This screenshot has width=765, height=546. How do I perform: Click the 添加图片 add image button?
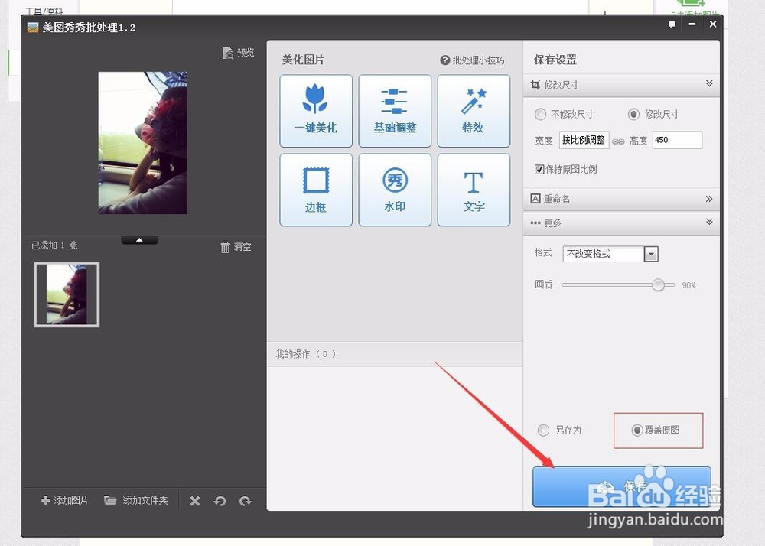(x=63, y=500)
